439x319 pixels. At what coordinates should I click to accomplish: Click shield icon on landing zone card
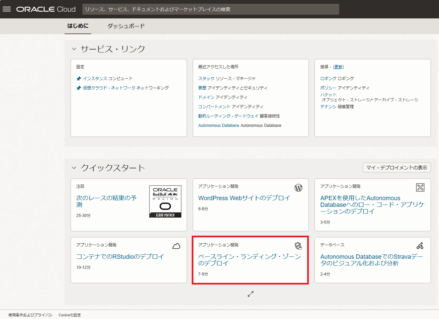tap(298, 246)
